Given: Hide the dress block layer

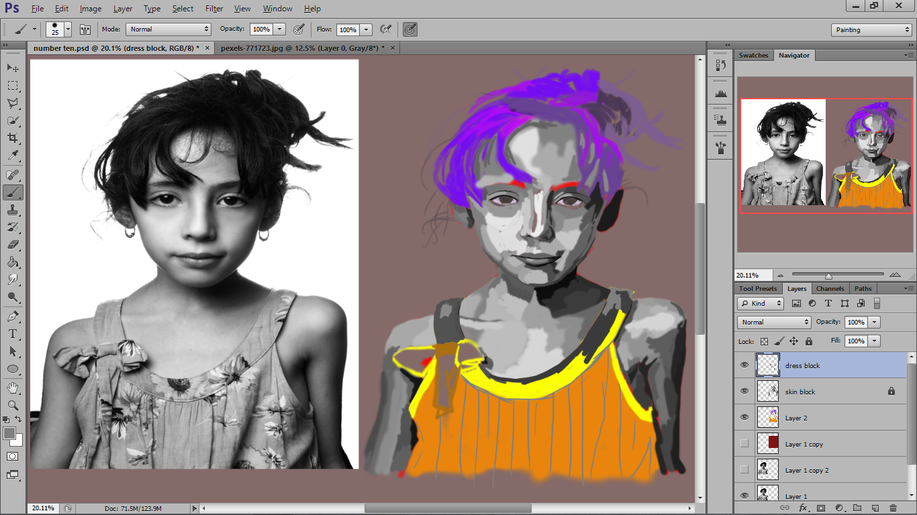Looking at the screenshot, I should (744, 365).
